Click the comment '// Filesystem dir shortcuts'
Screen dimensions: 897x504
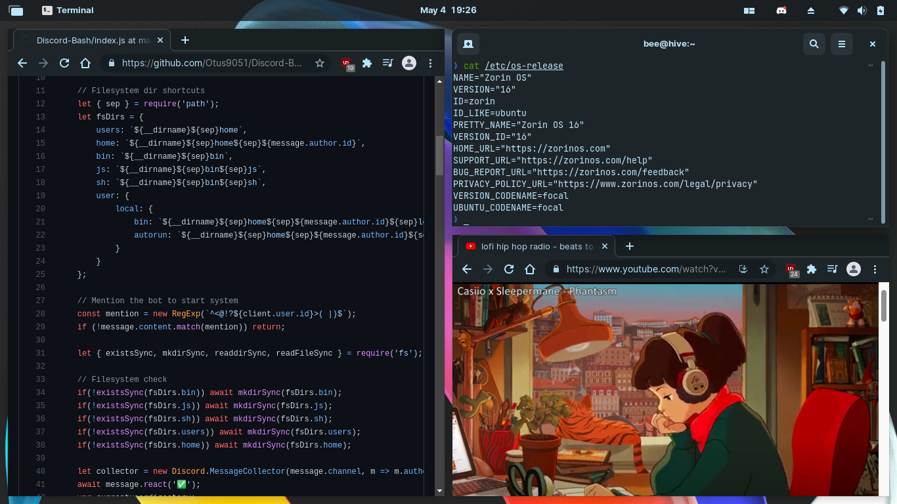141,91
